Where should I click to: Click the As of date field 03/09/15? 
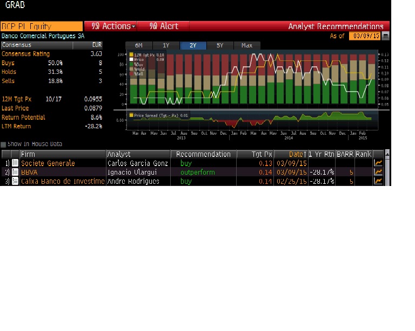(x=365, y=36)
